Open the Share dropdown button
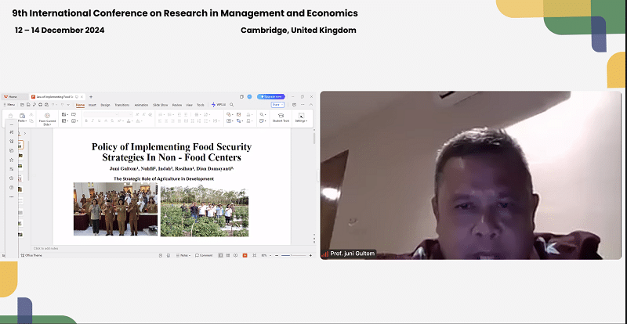 [277, 104]
